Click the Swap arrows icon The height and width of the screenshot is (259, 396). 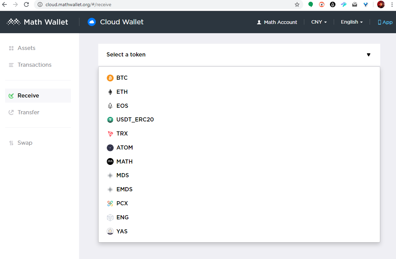tap(11, 143)
